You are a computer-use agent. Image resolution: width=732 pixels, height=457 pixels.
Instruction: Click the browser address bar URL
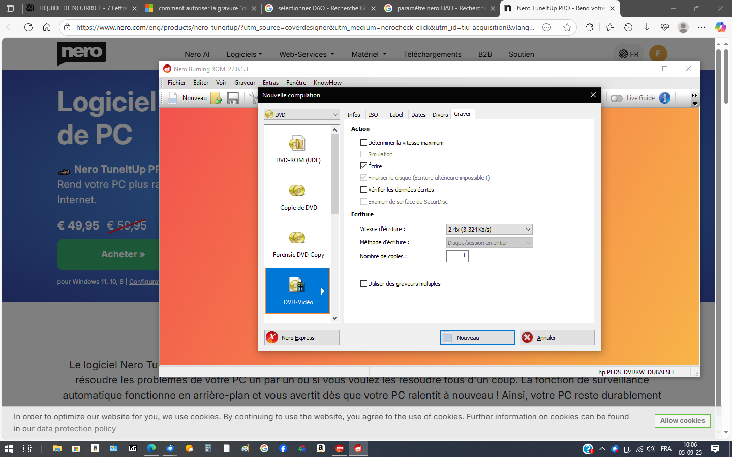(305, 27)
